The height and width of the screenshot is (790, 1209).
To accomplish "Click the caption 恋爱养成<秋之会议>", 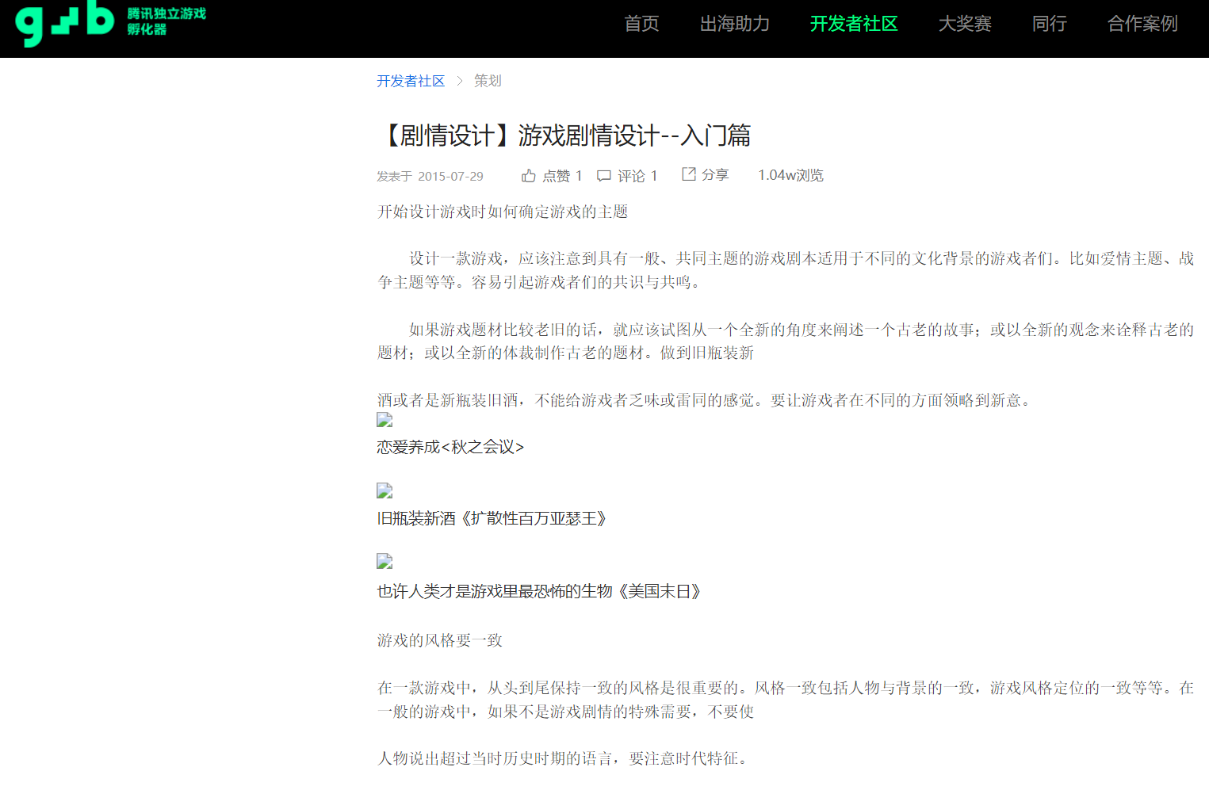I will 450,447.
